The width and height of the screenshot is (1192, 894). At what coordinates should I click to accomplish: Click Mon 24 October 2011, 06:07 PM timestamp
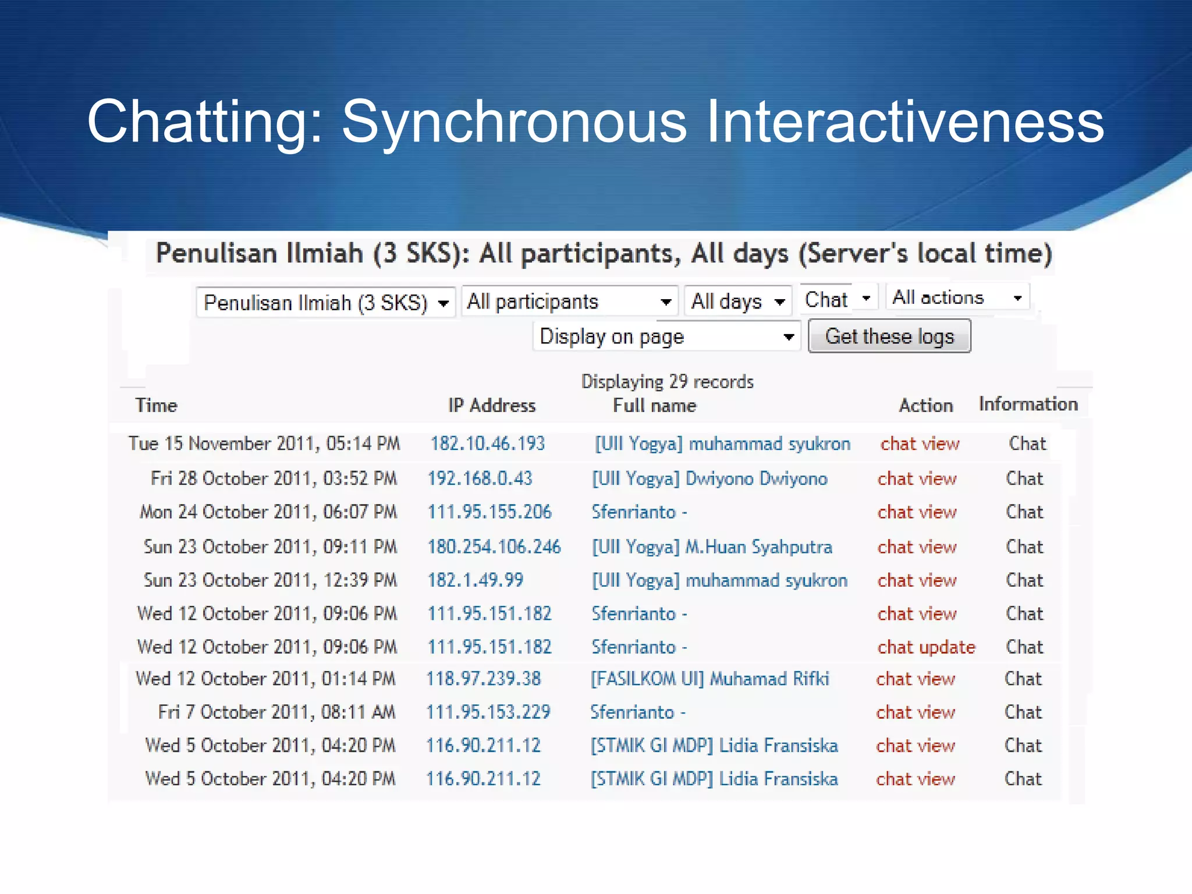click(268, 512)
